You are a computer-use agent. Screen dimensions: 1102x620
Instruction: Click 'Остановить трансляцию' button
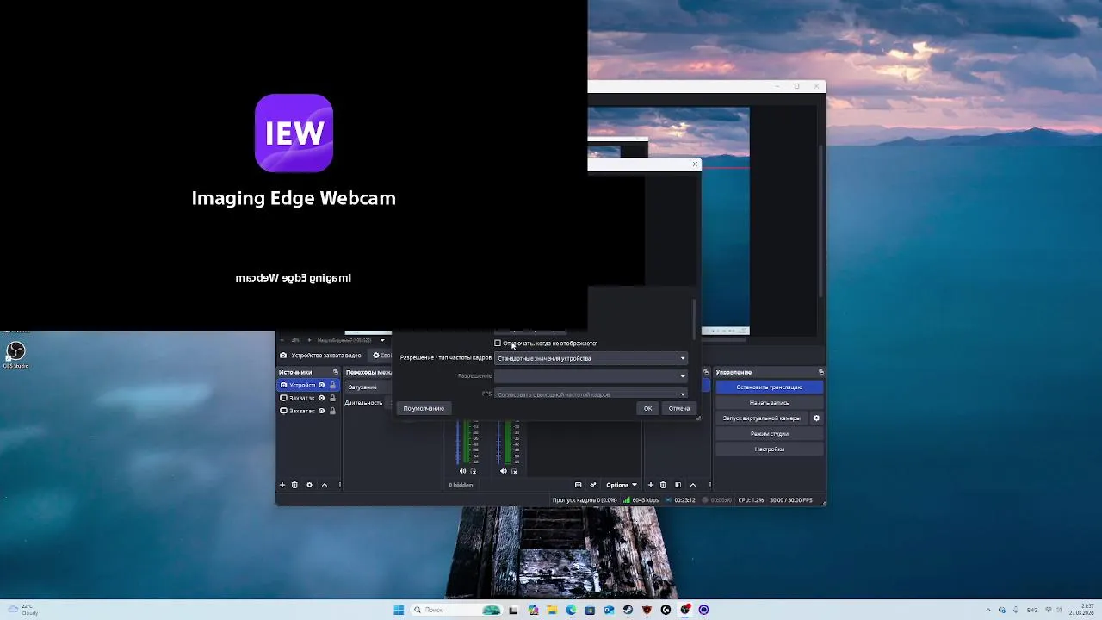coord(769,387)
